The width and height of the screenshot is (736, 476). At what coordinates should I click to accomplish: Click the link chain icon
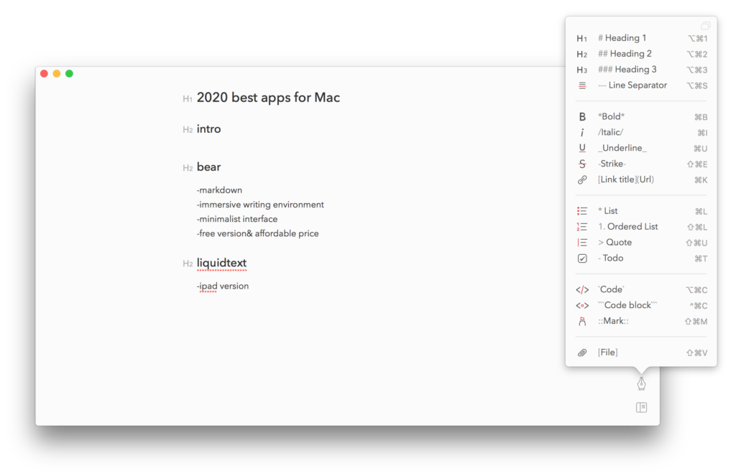[x=582, y=180]
